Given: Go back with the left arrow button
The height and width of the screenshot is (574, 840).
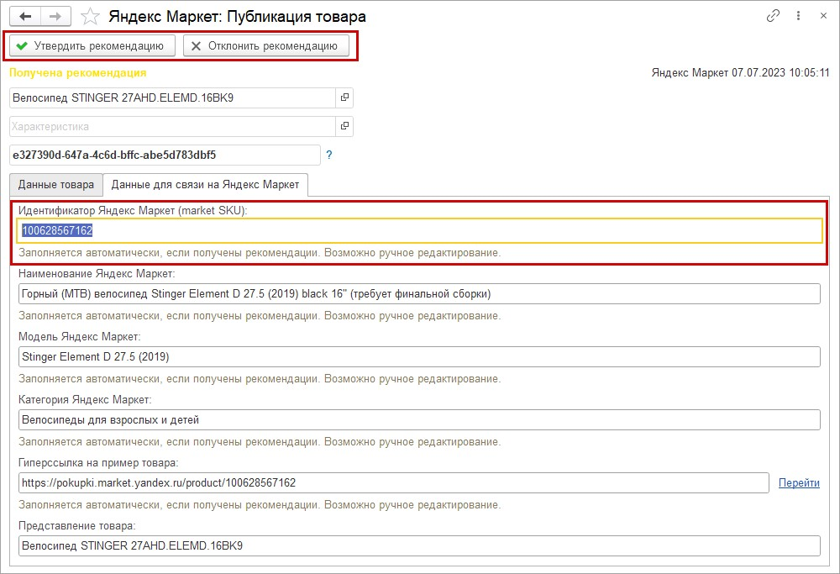Looking at the screenshot, I should [x=25, y=17].
